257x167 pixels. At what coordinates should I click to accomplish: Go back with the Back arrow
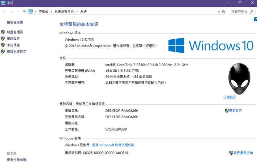coord(4,12)
